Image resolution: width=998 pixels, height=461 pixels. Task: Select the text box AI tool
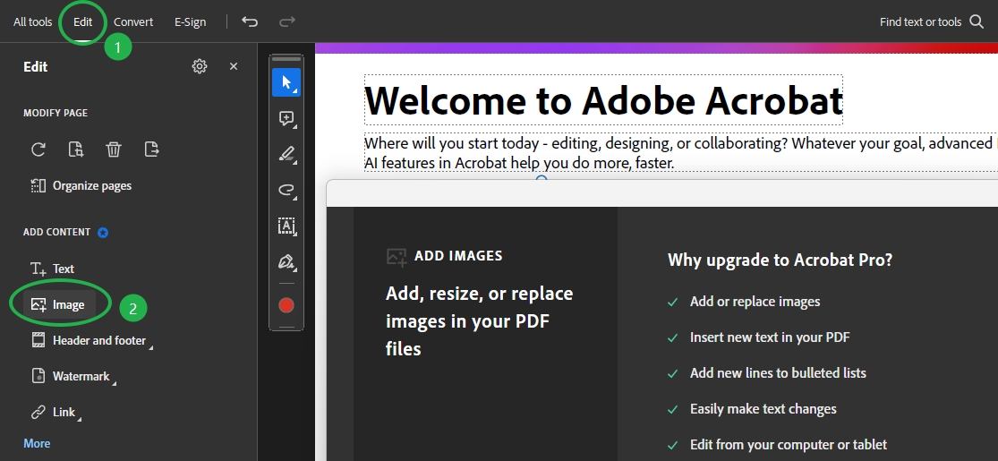pos(286,226)
